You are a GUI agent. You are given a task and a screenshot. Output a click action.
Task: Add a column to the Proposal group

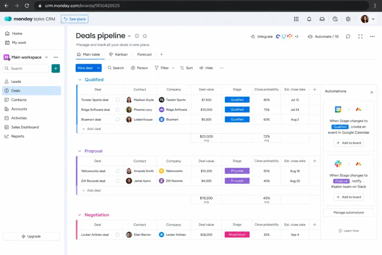click(x=314, y=161)
